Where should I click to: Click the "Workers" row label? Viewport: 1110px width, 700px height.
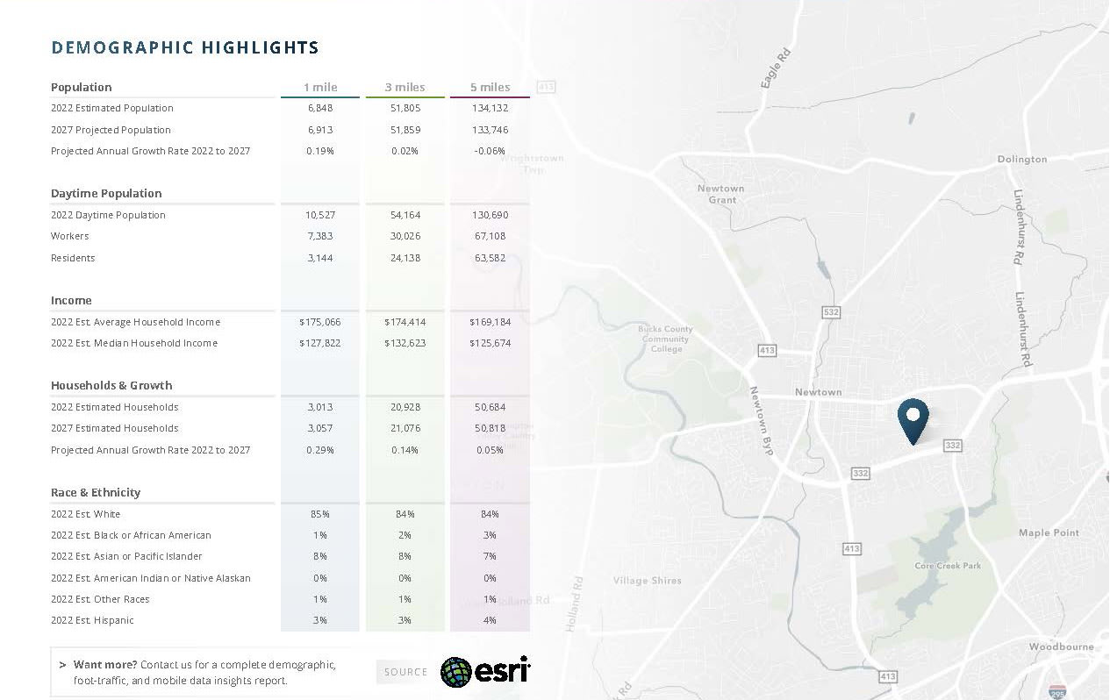coord(70,236)
